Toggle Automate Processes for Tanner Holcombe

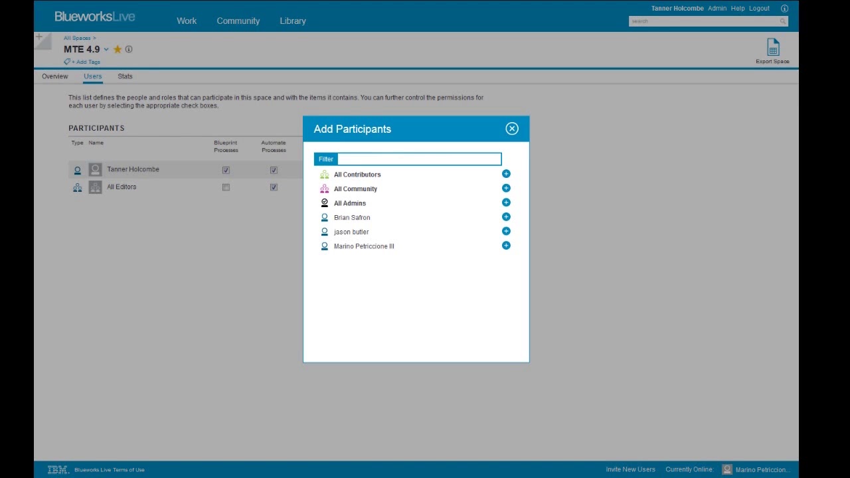pos(274,170)
